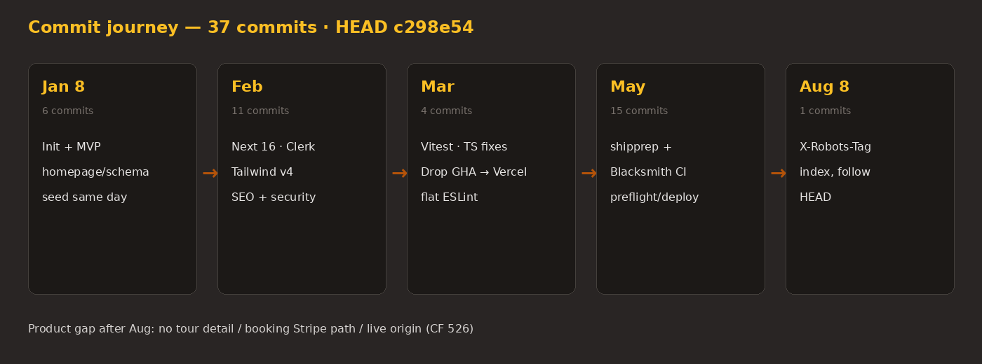Screen dimensions: 982x364
Task: Click the arrow between May and Aug 8
Action: click(778, 173)
